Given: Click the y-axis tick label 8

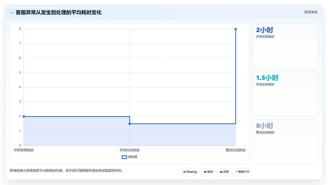Looking at the screenshot, I should (x=20, y=29).
